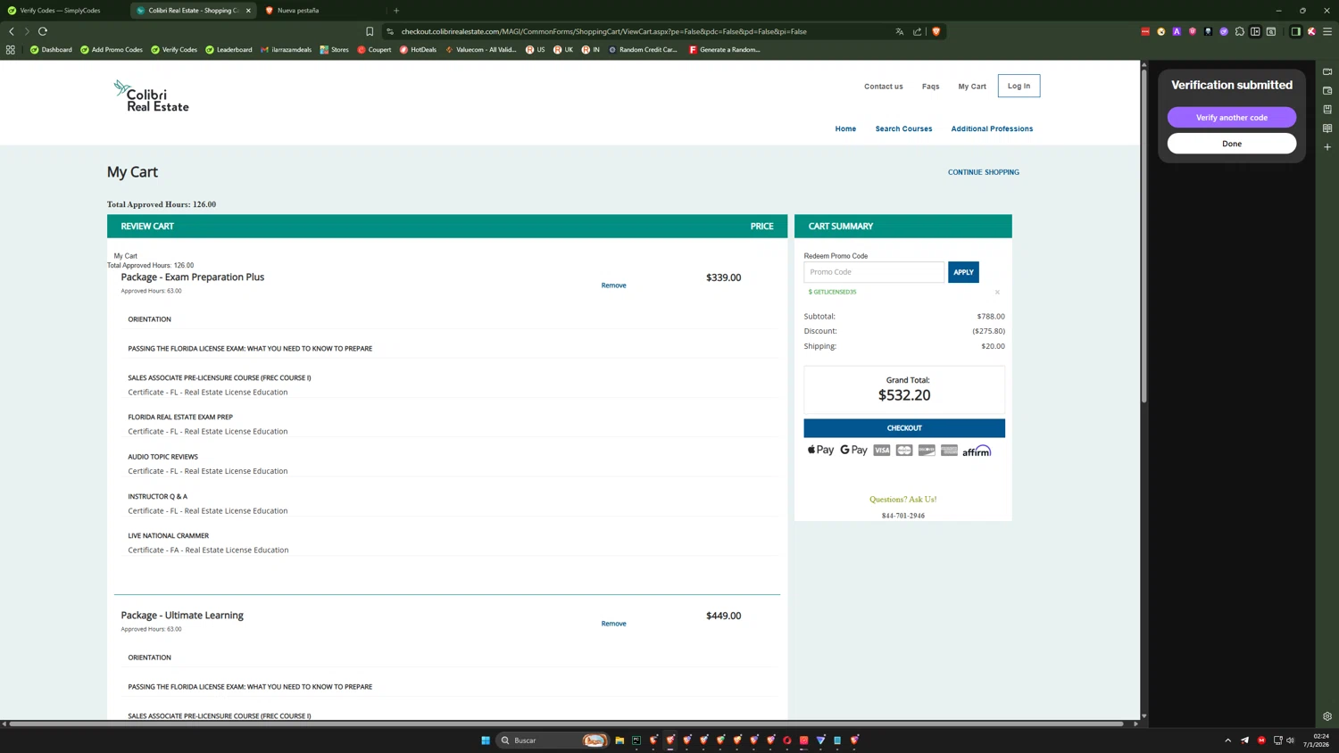
Task: Open the HotDeals bookmark
Action: (x=418, y=50)
